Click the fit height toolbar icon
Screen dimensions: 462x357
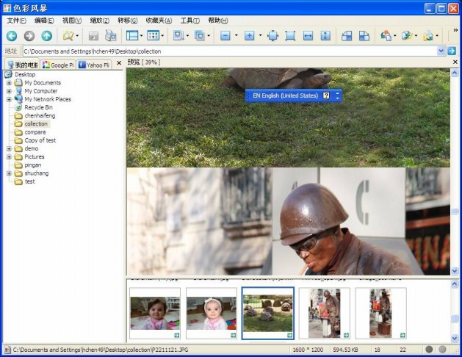(x=325, y=35)
